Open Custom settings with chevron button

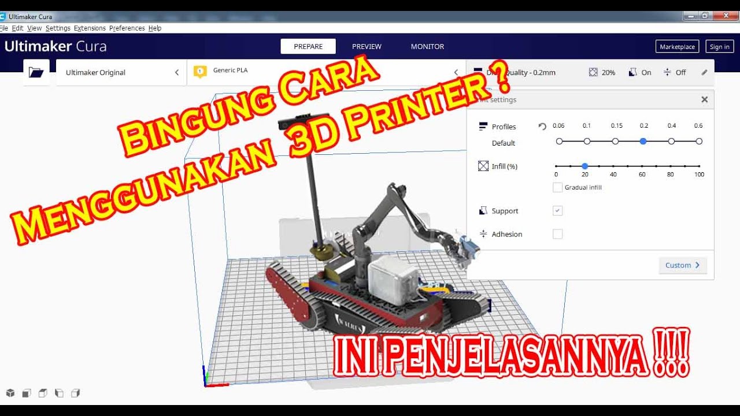683,265
